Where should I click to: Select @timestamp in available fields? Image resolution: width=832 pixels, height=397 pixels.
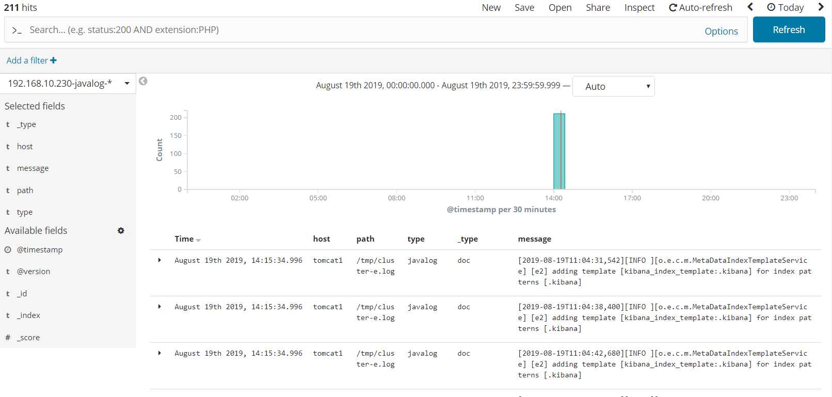pyautogui.click(x=40, y=250)
